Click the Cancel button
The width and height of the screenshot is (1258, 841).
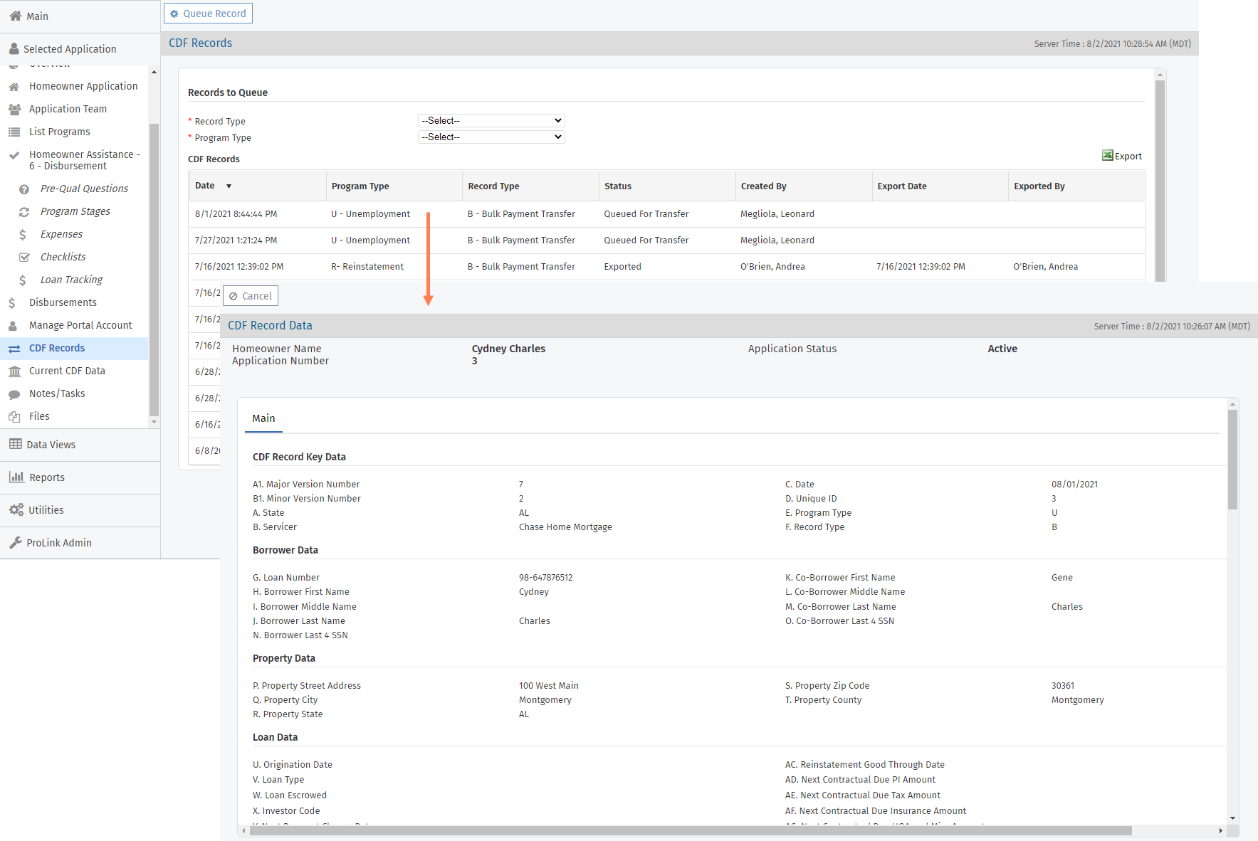251,296
